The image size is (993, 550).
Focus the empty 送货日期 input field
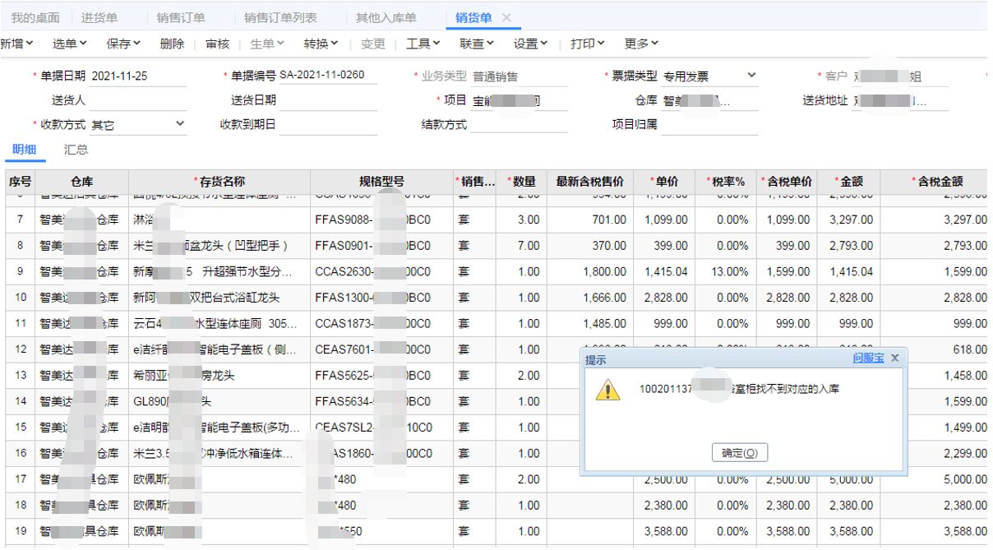point(328,101)
